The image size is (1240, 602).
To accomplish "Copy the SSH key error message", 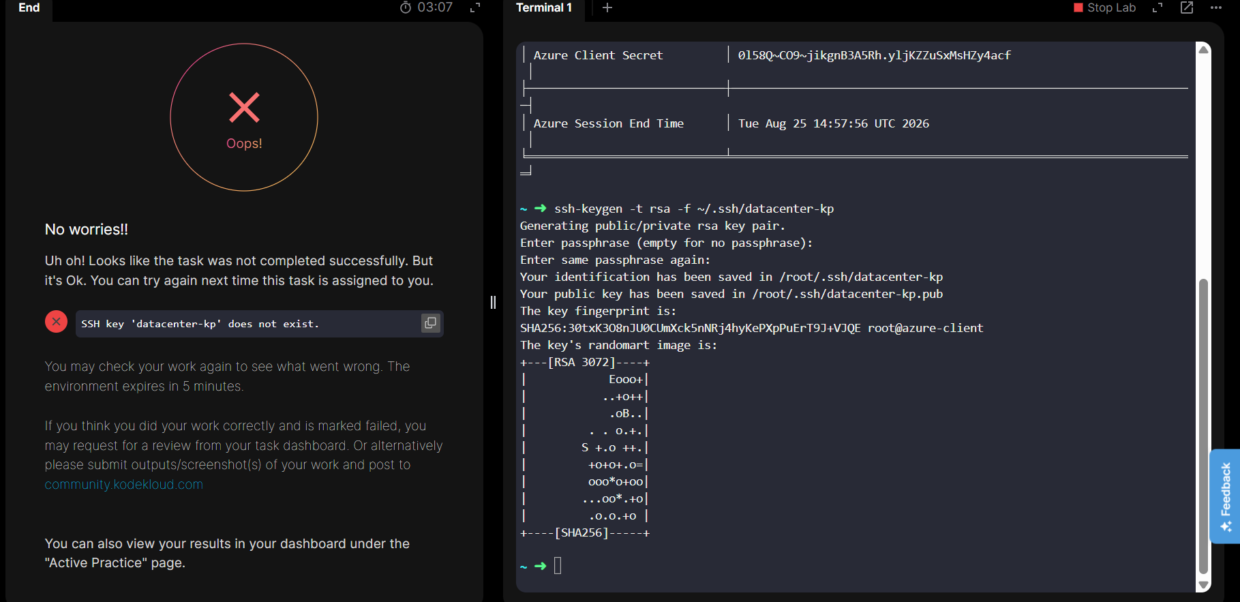I will [x=430, y=323].
